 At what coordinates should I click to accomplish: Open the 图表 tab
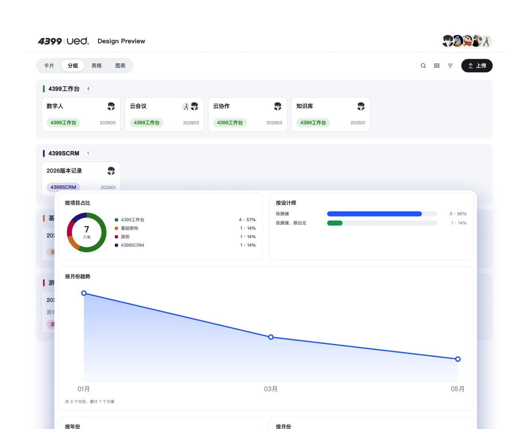click(120, 66)
